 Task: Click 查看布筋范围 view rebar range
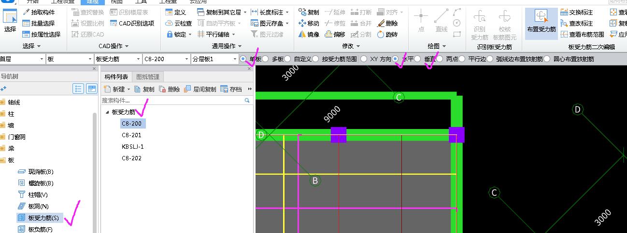coord(582,34)
